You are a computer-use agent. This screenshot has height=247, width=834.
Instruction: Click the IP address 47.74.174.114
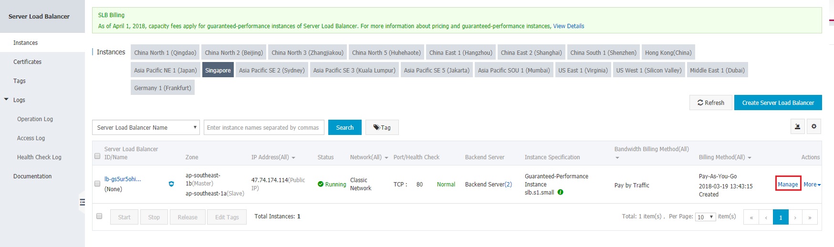pyautogui.click(x=270, y=180)
